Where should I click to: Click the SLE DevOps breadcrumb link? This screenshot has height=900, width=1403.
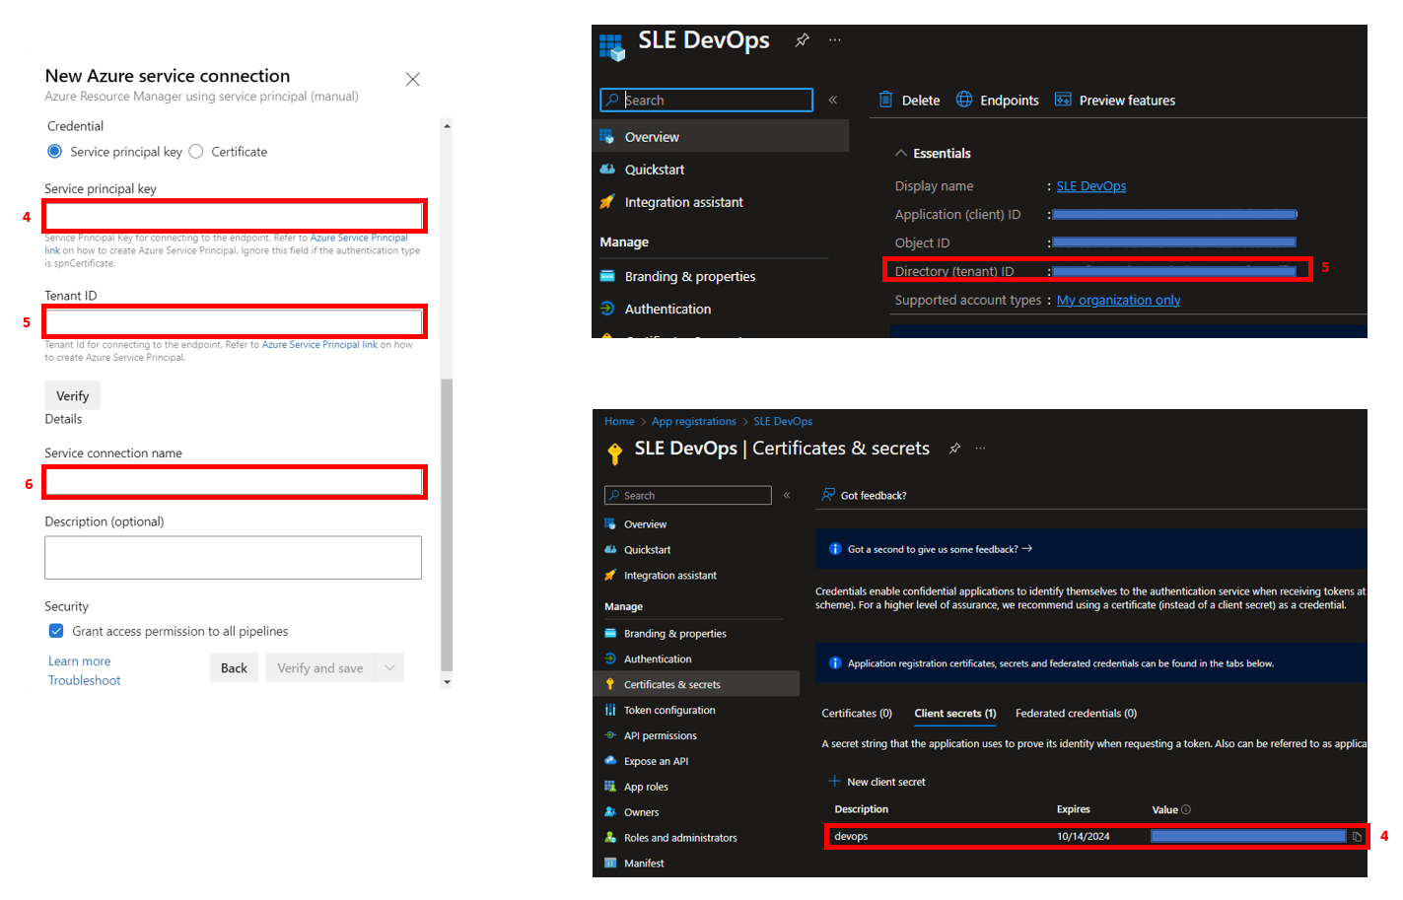click(x=783, y=421)
